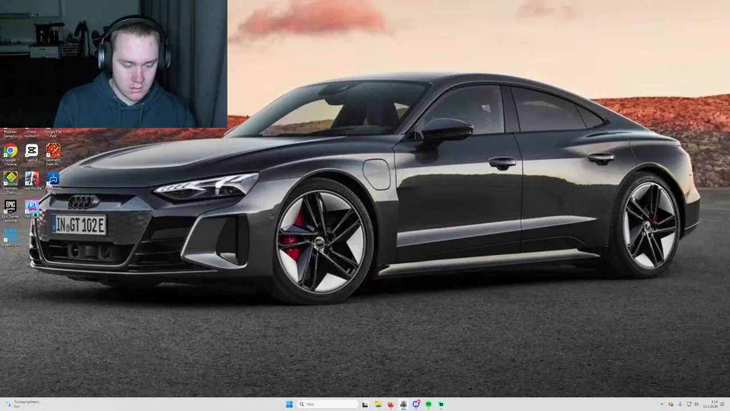Open File Explorer from the taskbar

coord(378,404)
